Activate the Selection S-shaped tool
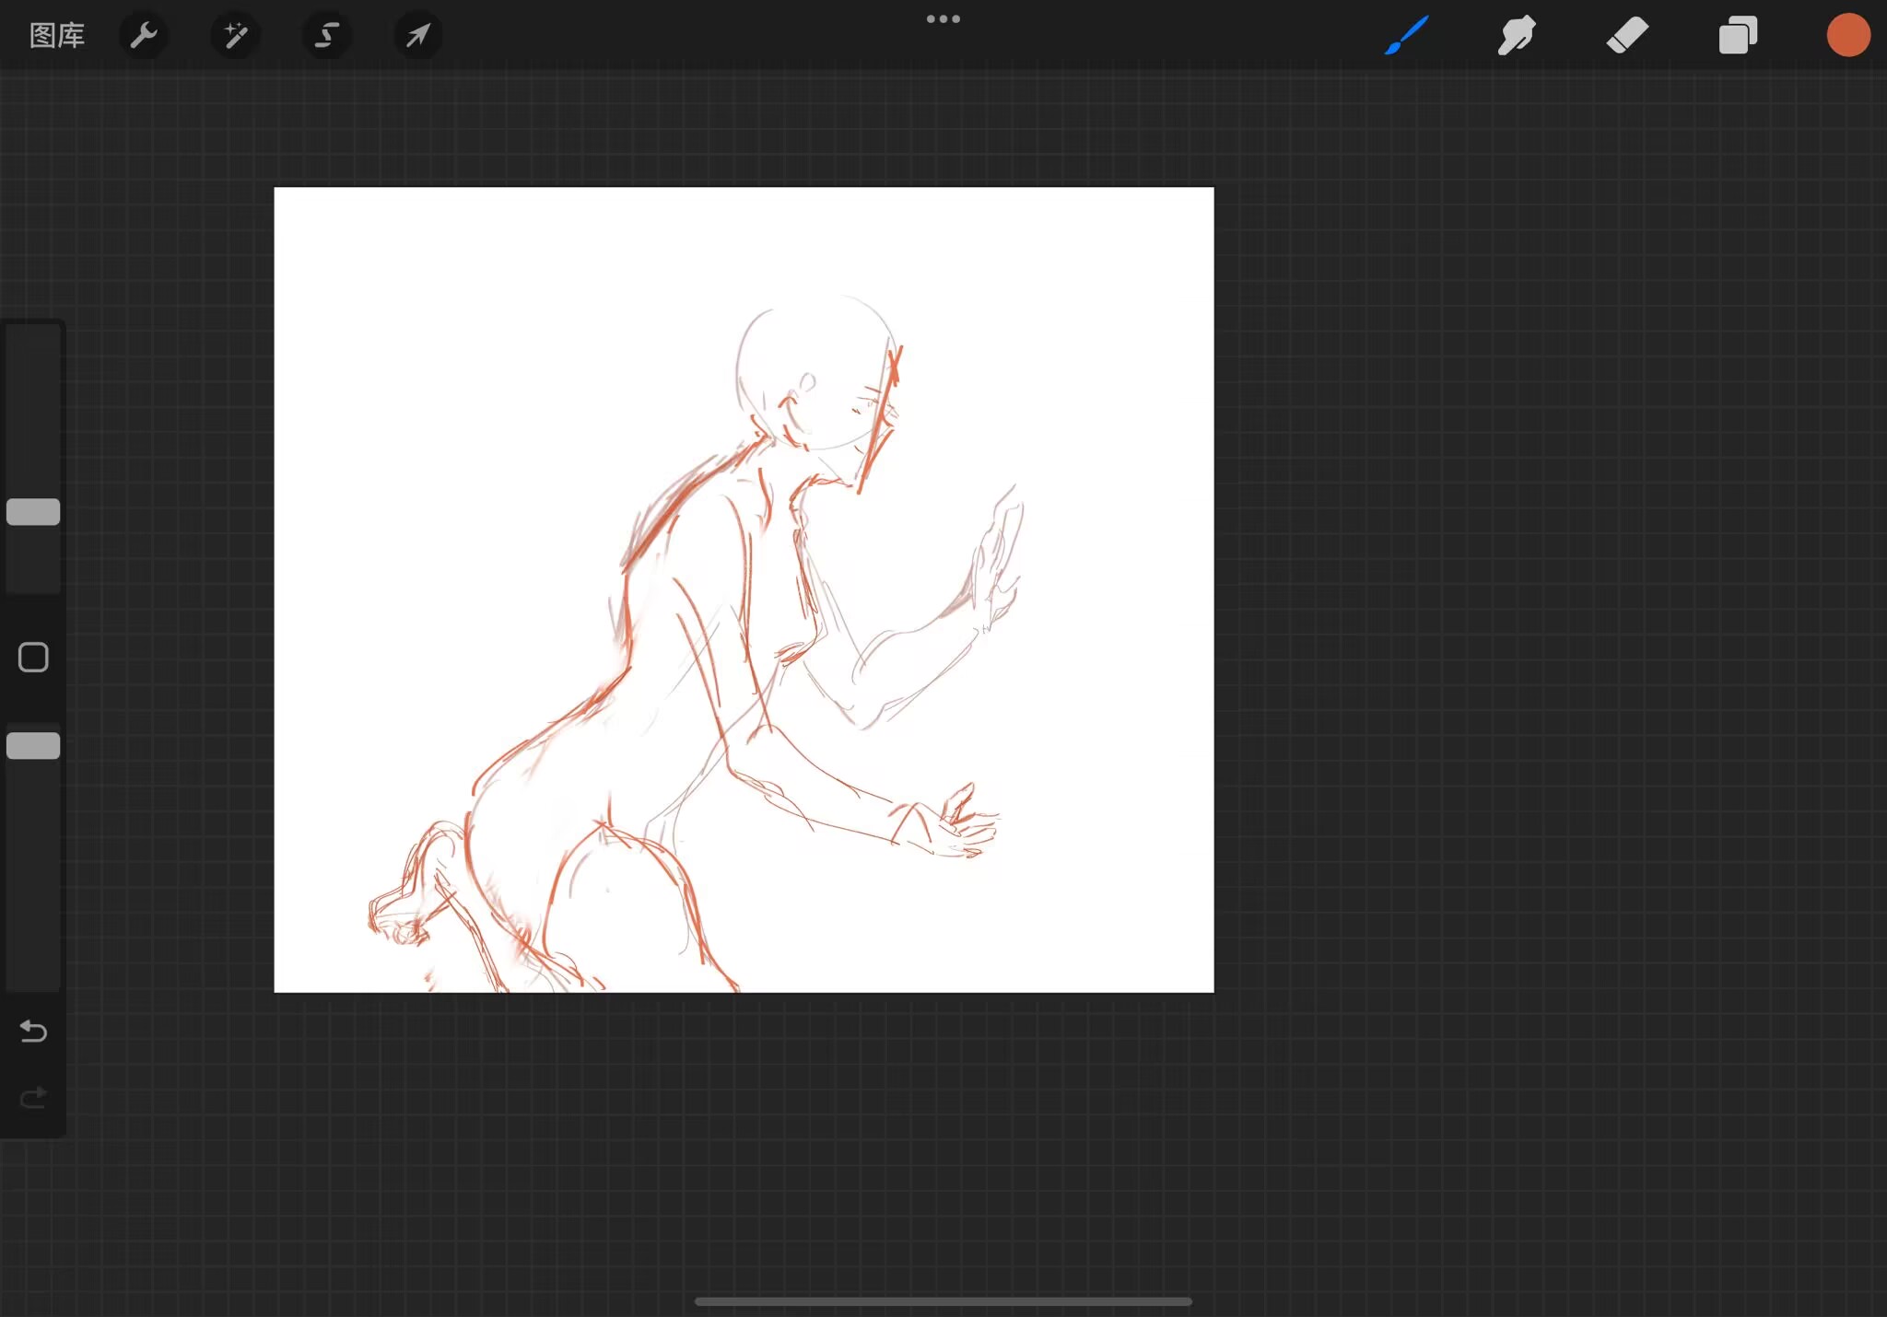Viewport: 1887px width, 1317px height. (x=326, y=36)
